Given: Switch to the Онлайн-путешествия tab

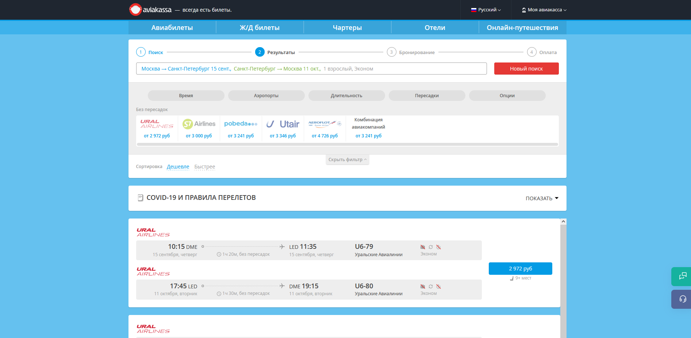Looking at the screenshot, I should 522,27.
